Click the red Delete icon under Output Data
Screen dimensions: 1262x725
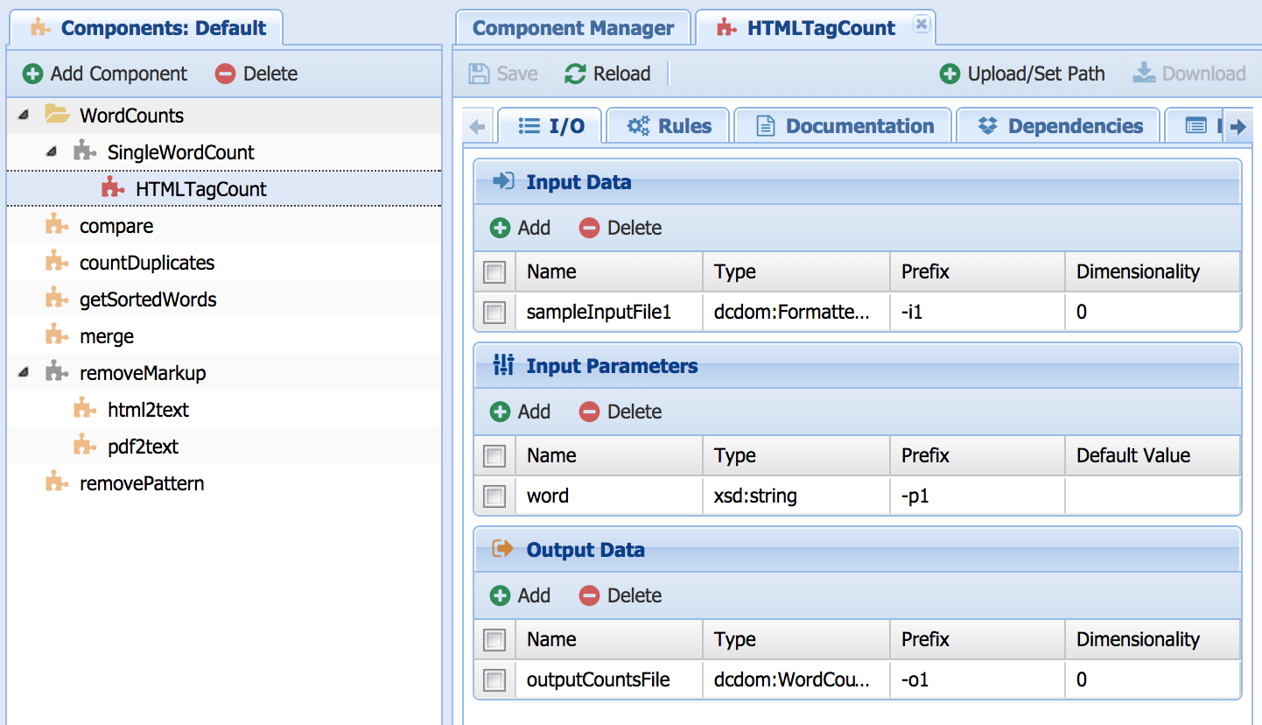tap(589, 596)
